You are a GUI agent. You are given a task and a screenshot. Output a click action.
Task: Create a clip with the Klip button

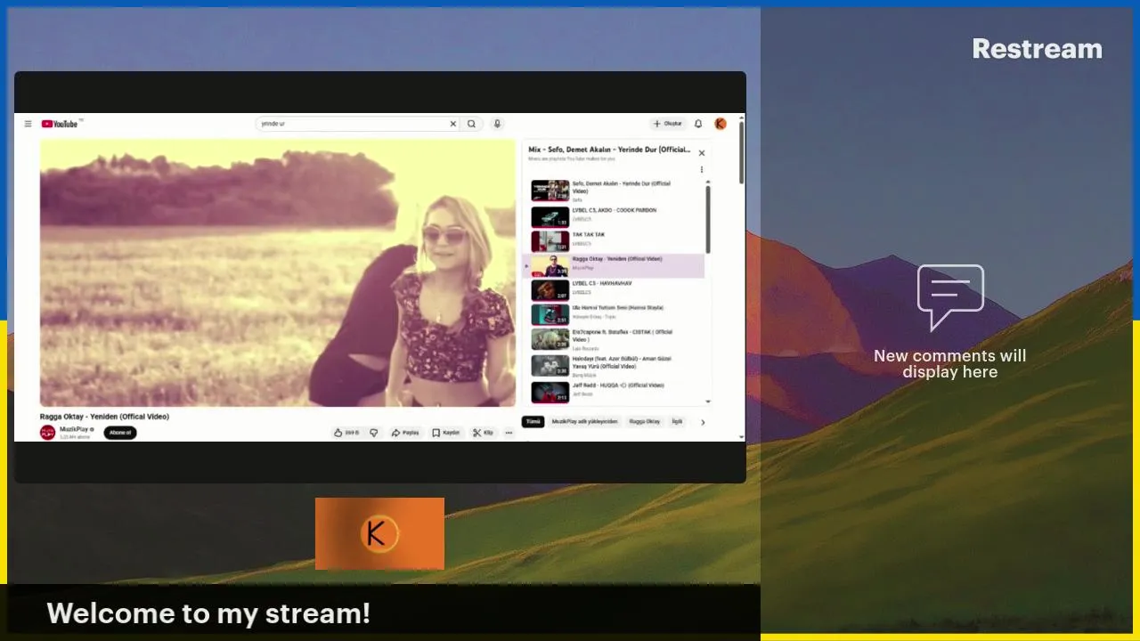point(483,433)
